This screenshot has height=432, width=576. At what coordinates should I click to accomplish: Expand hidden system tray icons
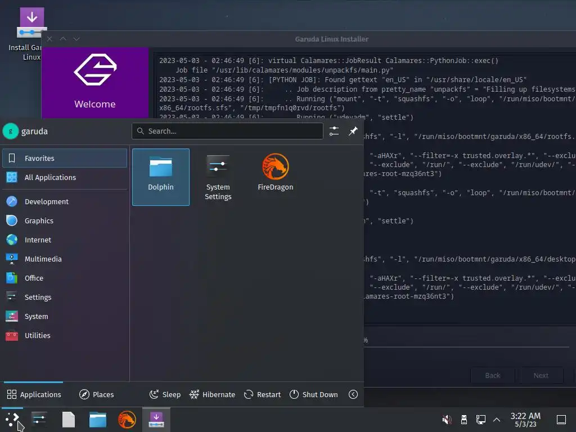[x=497, y=419]
